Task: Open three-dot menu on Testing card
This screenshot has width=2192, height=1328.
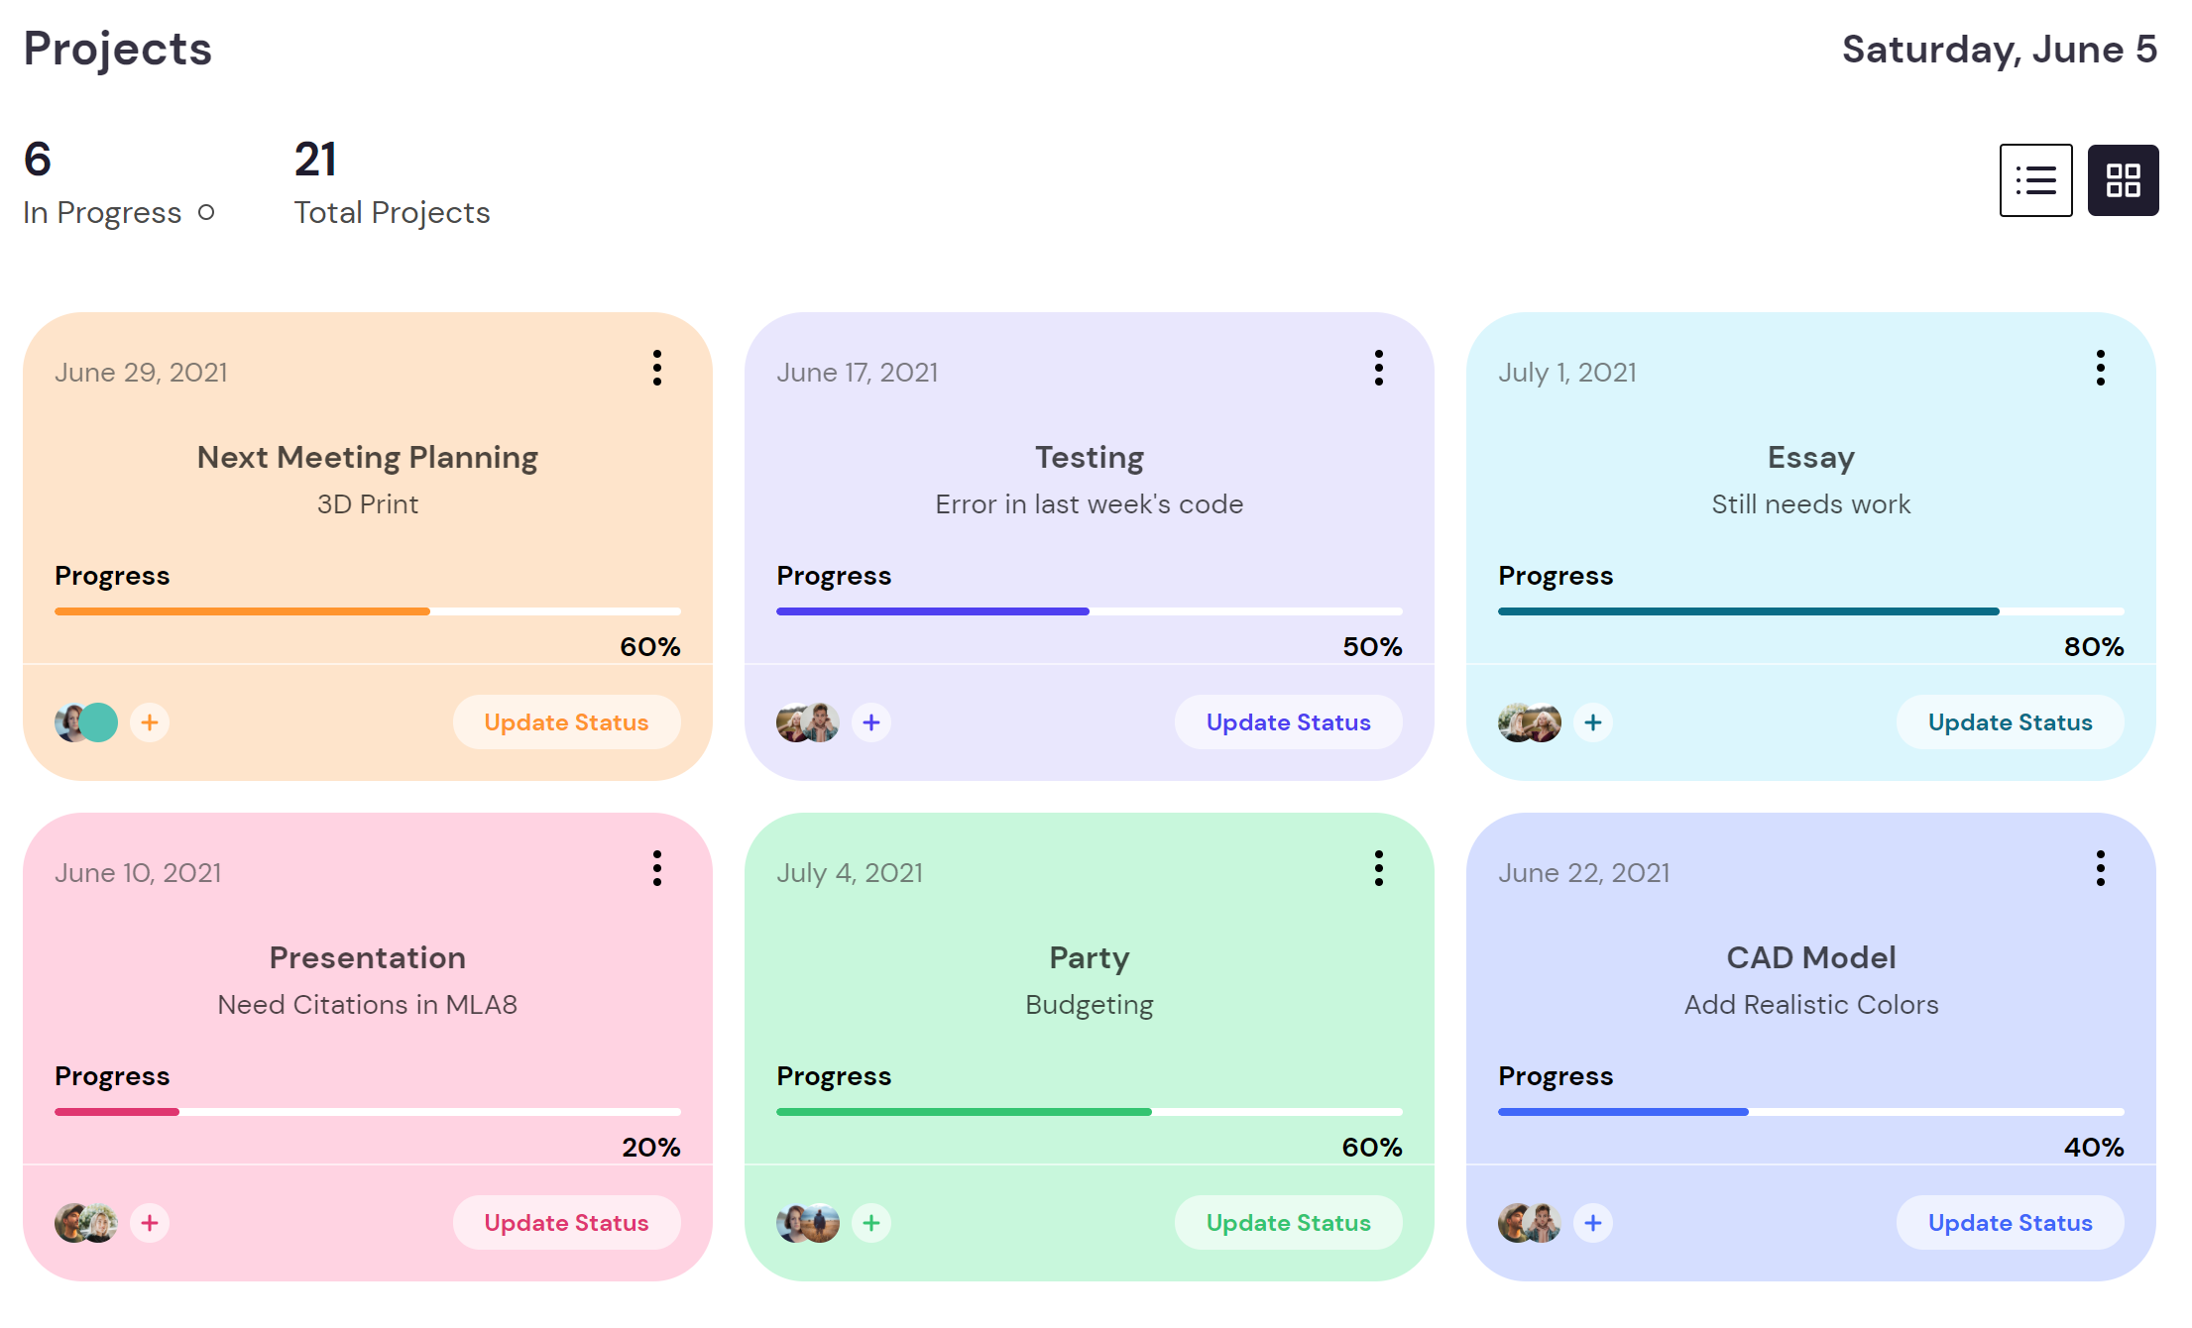Action: click(x=1378, y=368)
